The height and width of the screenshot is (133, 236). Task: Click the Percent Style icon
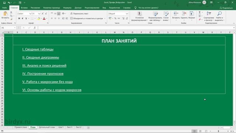[115, 18]
